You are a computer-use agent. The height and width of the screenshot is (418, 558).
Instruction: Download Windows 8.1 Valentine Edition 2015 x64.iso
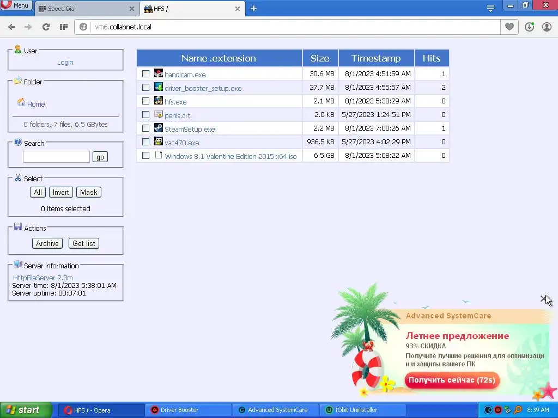point(231,157)
